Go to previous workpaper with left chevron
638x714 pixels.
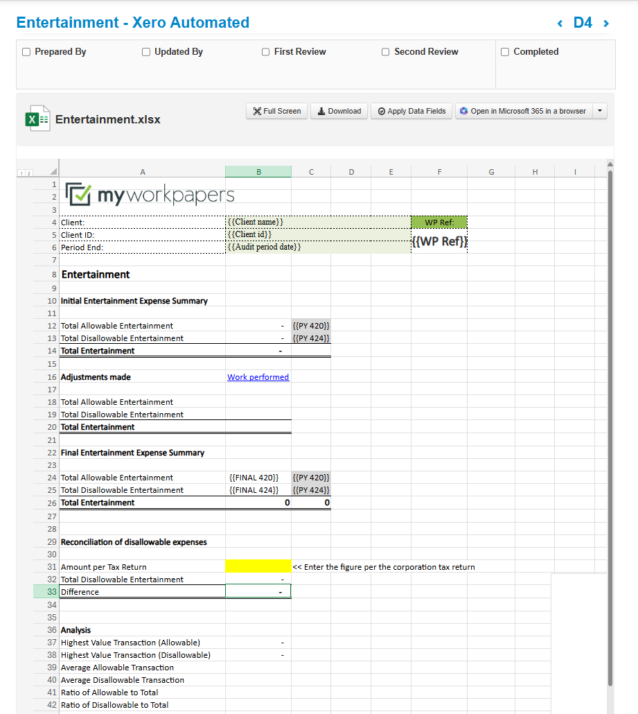click(x=560, y=24)
